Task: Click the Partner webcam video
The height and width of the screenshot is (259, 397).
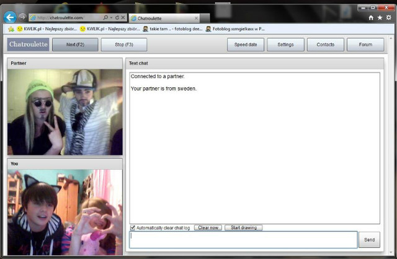Action: (x=65, y=112)
